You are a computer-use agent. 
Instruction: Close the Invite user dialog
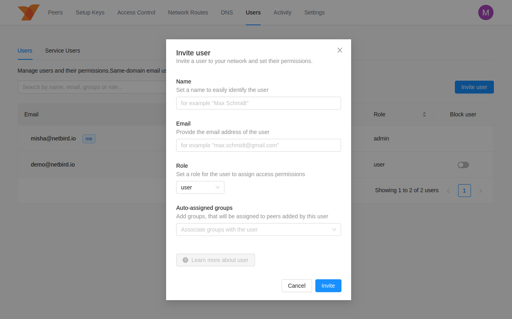click(339, 50)
